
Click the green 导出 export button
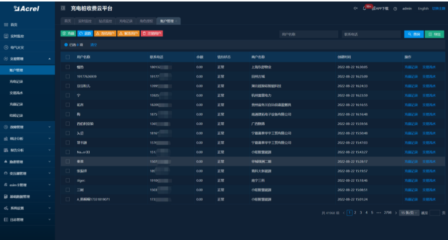pos(434,34)
